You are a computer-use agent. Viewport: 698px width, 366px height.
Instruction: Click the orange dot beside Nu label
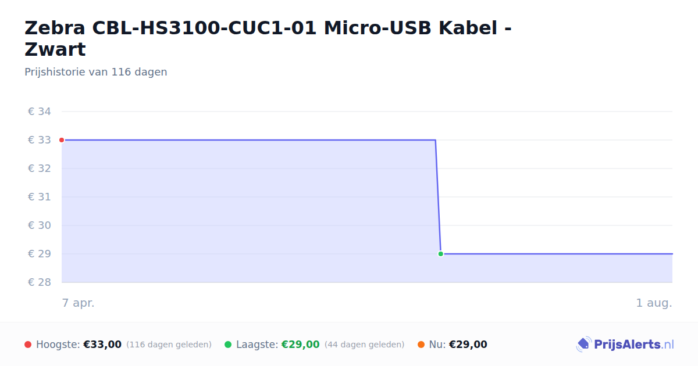[x=421, y=345]
